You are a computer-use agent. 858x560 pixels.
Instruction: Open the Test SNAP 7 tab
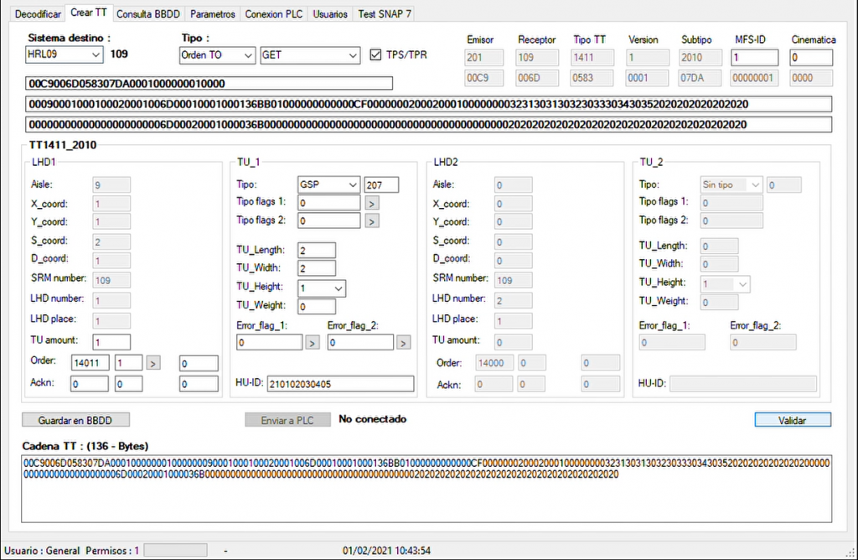click(384, 13)
